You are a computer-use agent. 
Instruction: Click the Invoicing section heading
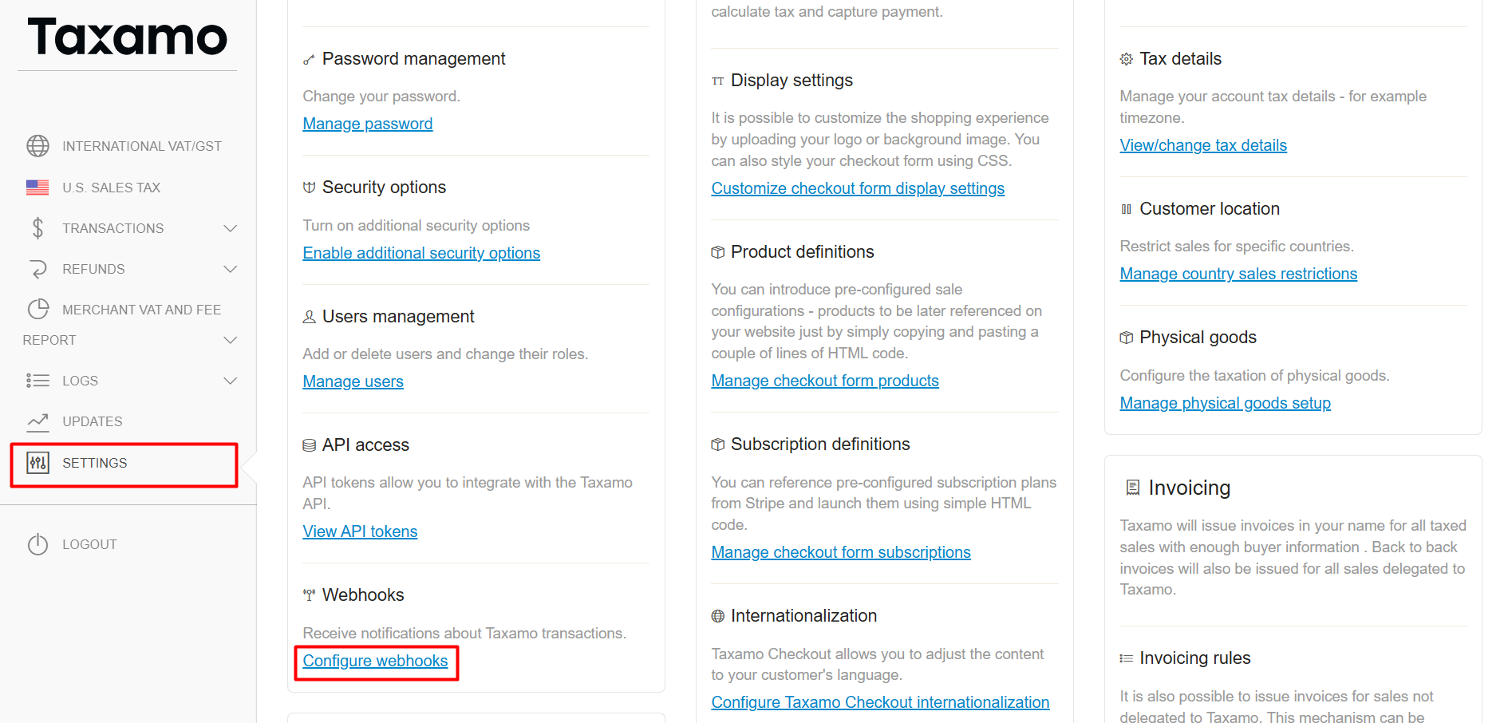1189,488
